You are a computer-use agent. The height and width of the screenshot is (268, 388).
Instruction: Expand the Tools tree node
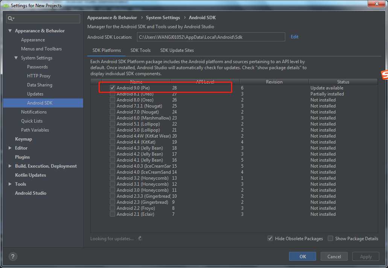10,184
